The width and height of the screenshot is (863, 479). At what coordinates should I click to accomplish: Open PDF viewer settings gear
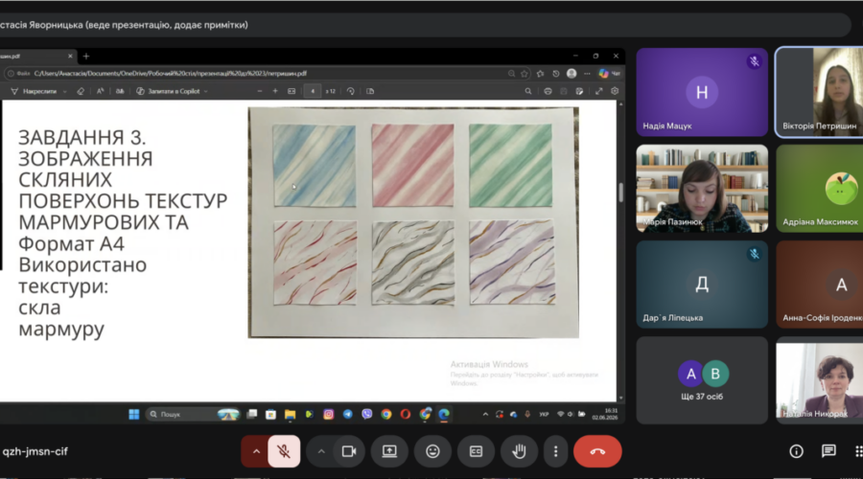coord(615,91)
